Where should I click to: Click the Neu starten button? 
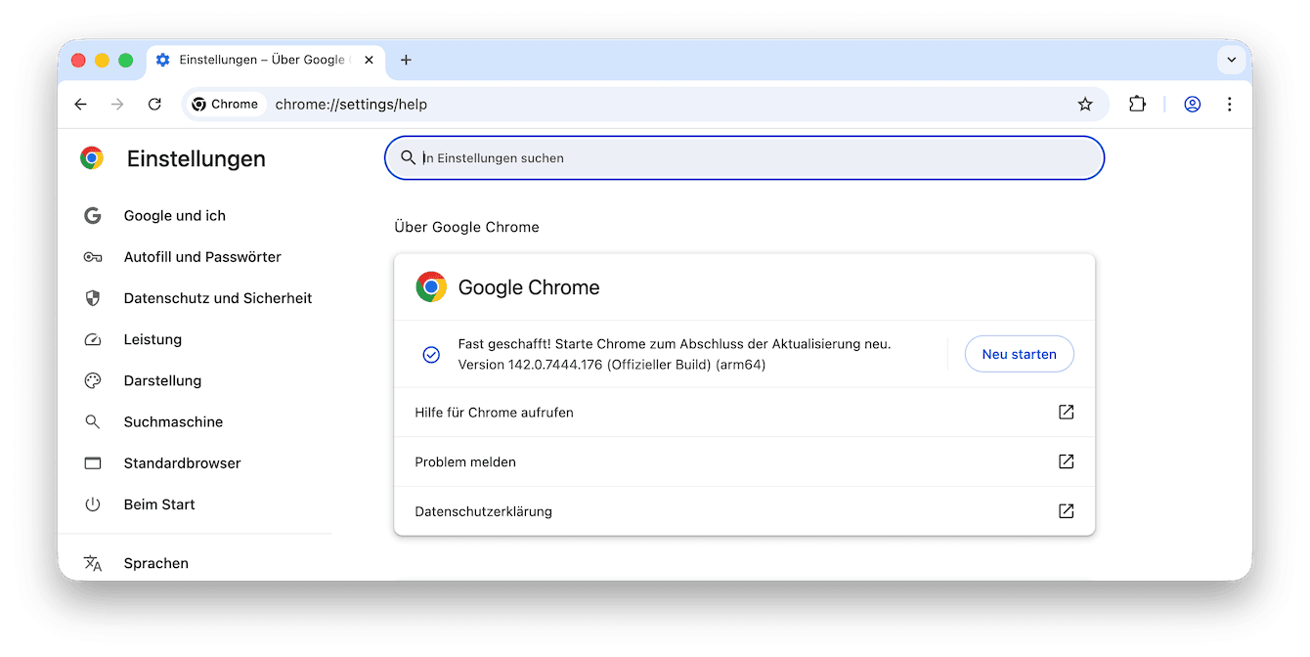coord(1019,354)
